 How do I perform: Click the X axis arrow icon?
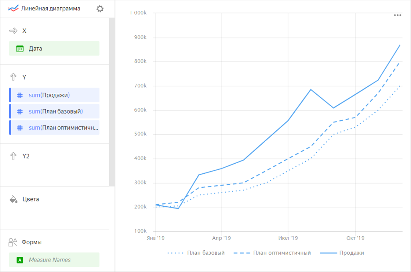(x=13, y=31)
